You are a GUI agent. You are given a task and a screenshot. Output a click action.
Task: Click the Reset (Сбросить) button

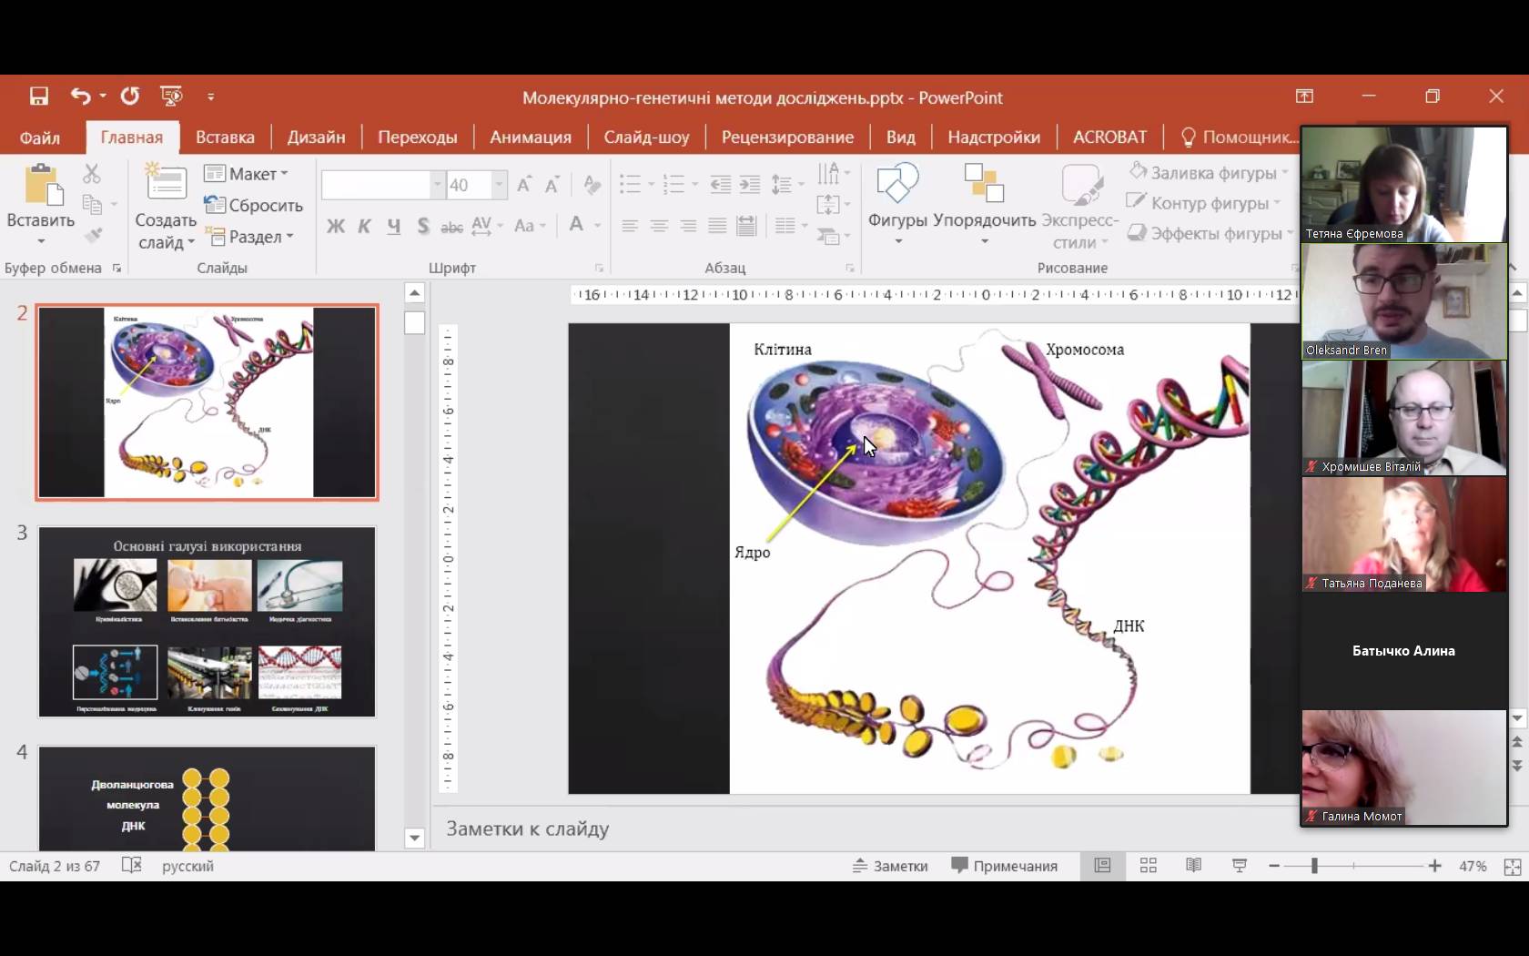pyautogui.click(x=254, y=206)
